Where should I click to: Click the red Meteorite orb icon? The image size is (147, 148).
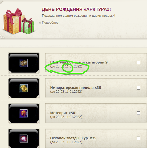tap(24, 113)
